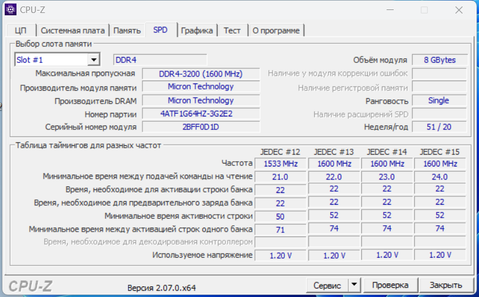
Task: Click the Ранговость label
Action: [x=387, y=101]
